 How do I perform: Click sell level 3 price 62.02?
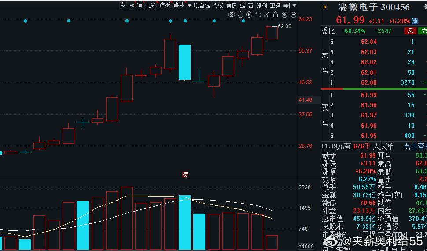pyautogui.click(x=369, y=62)
